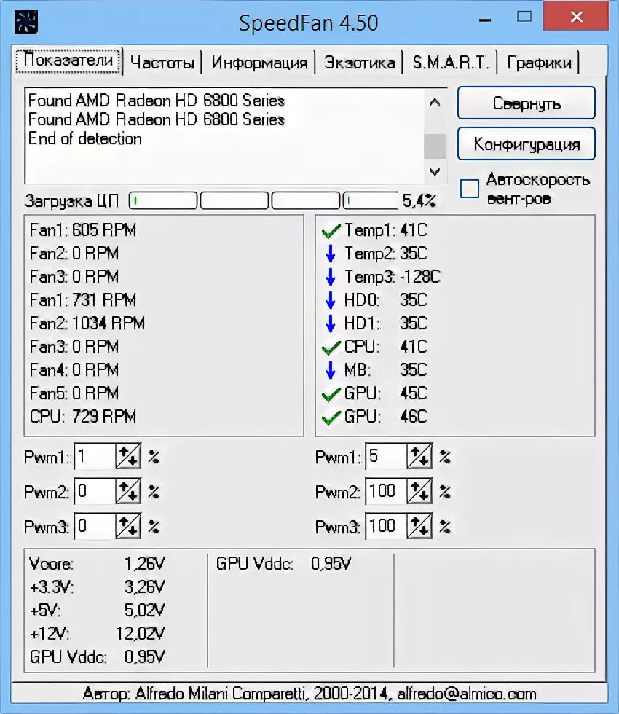Screen dimensions: 619x714
Task: Open the S.M.A.R.T. tab
Action: [x=450, y=63]
